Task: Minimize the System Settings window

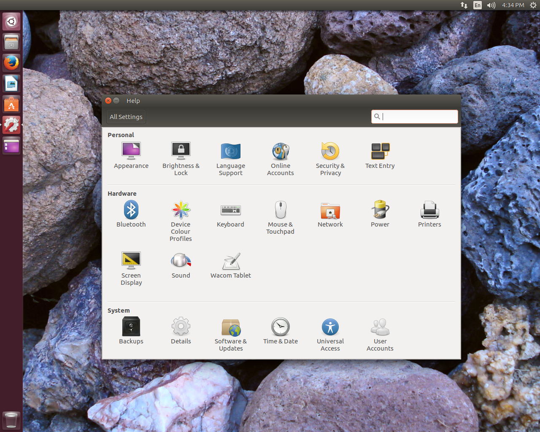Action: coord(116,100)
